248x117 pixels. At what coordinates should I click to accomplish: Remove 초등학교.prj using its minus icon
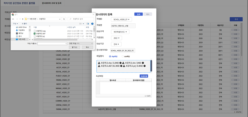(145, 66)
